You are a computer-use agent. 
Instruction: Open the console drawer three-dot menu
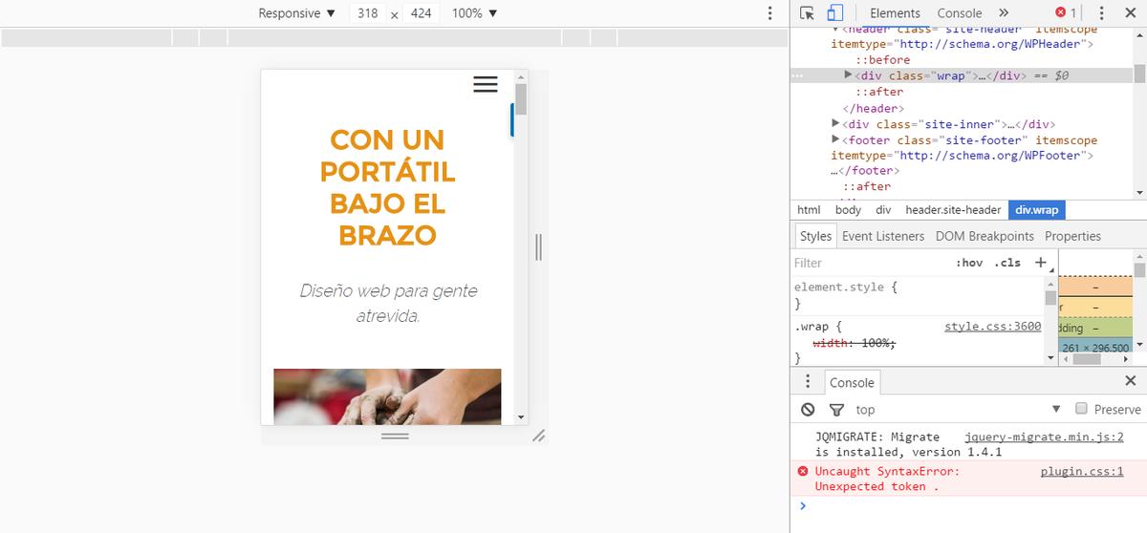point(808,382)
